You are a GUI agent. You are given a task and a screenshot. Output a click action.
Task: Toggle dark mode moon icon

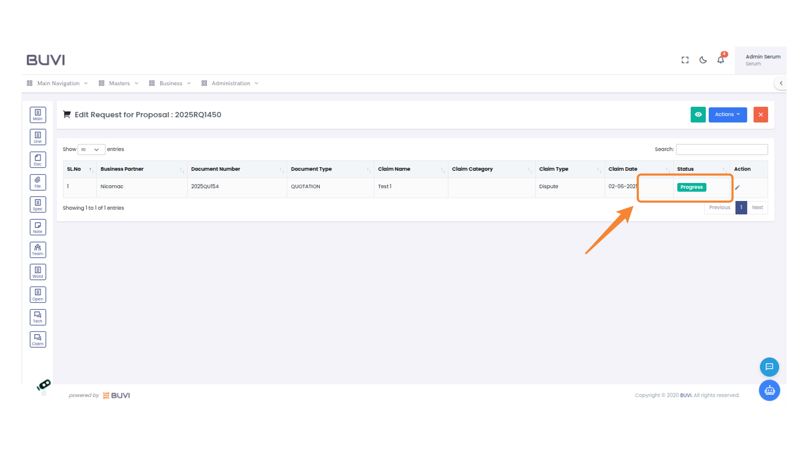703,60
